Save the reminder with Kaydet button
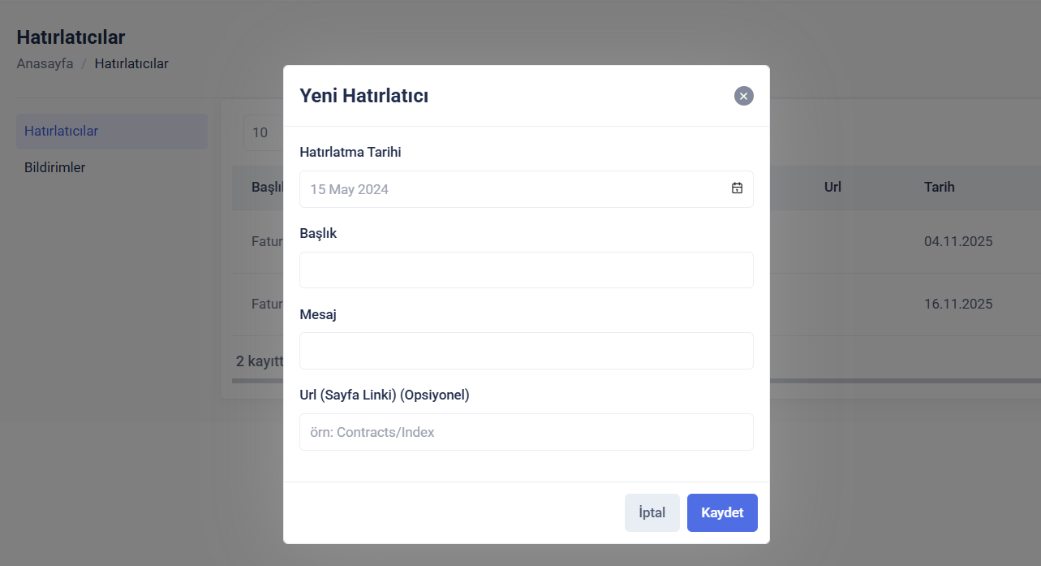The image size is (1041, 566). 721,512
